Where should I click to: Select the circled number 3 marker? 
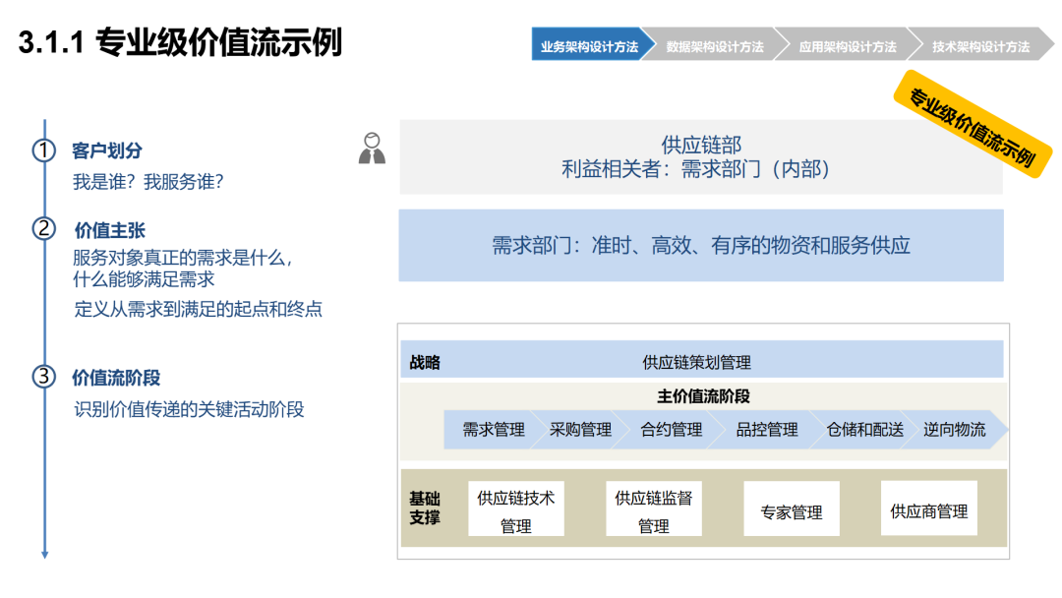44,377
